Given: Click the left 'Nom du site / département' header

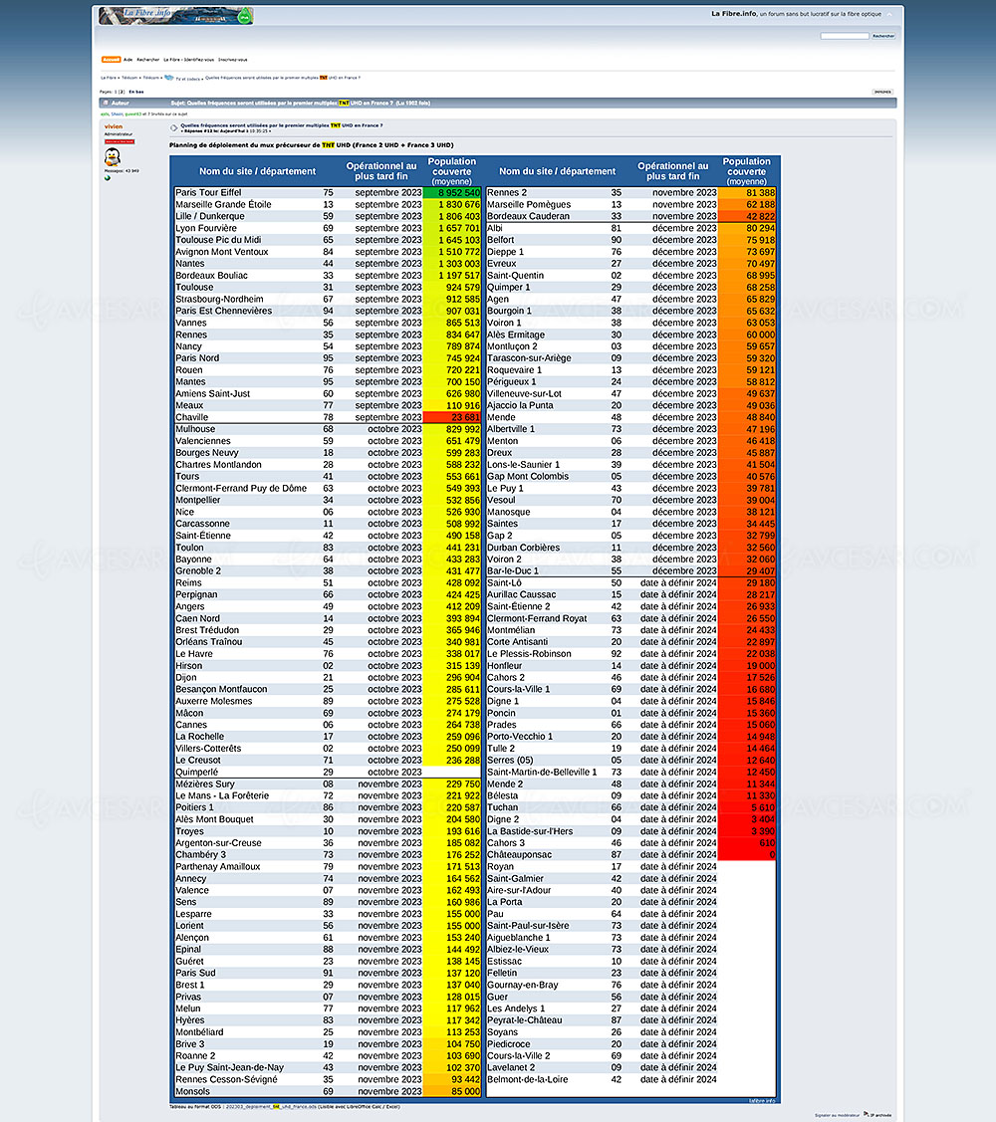Looking at the screenshot, I should click(257, 171).
